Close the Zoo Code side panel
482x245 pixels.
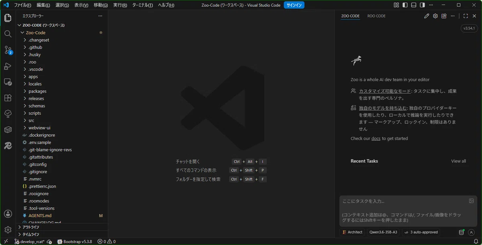click(x=474, y=16)
